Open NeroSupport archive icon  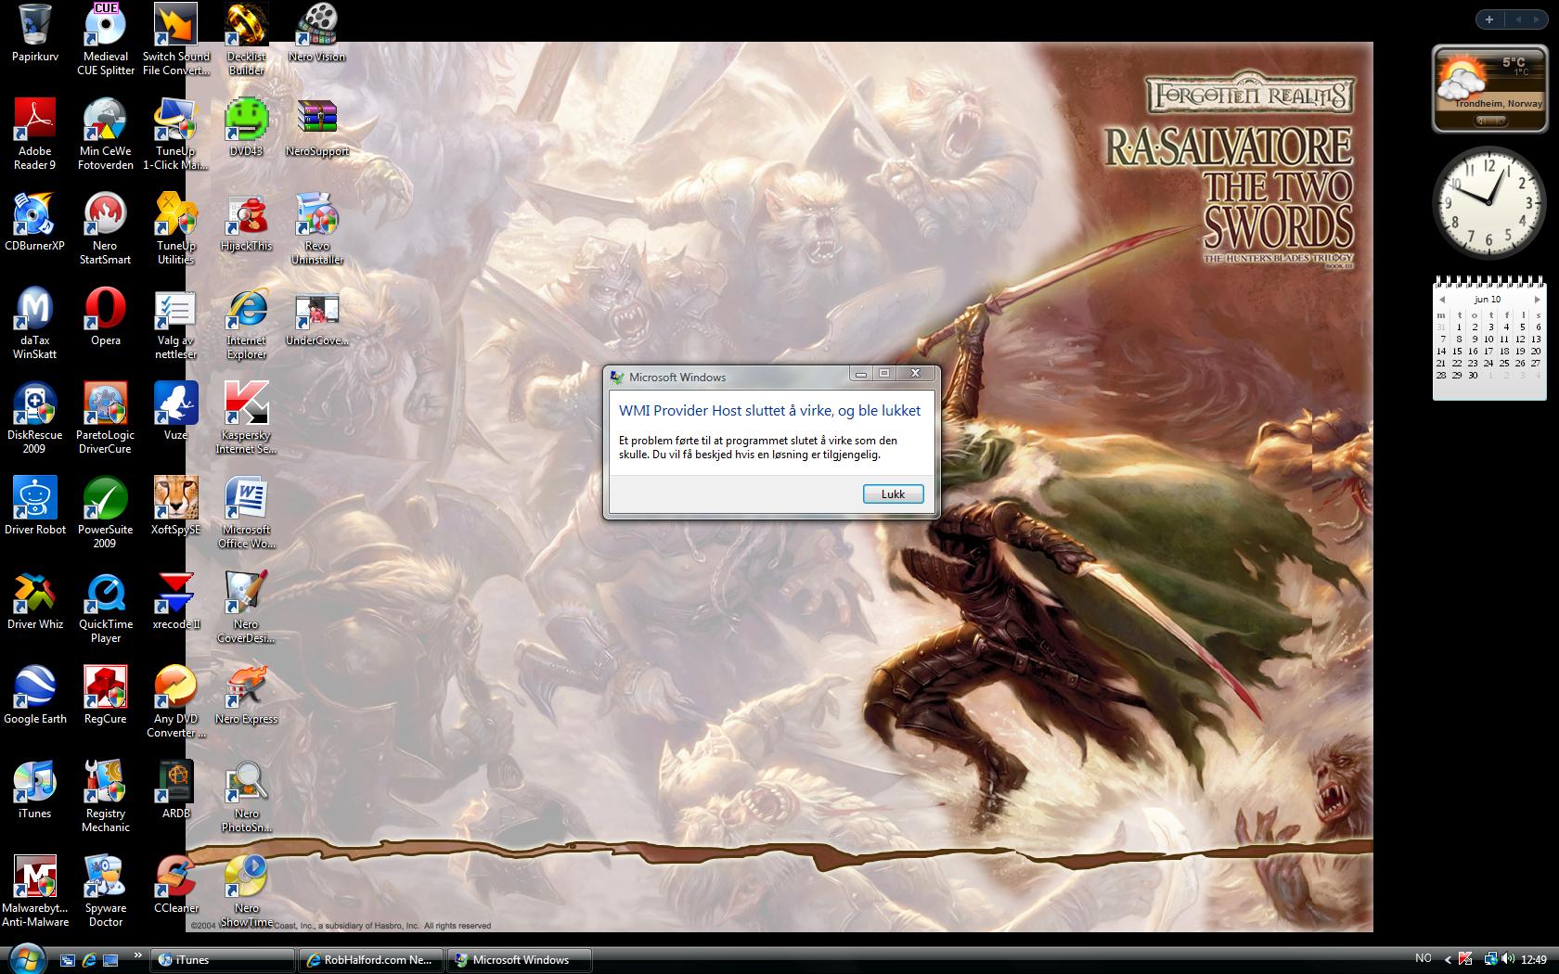[317, 128]
